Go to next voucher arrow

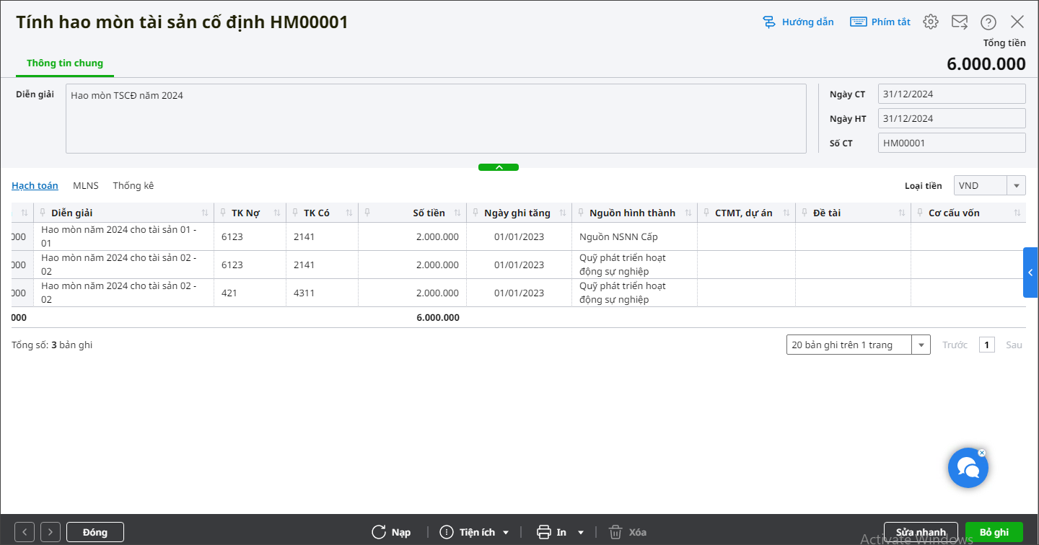[51, 532]
